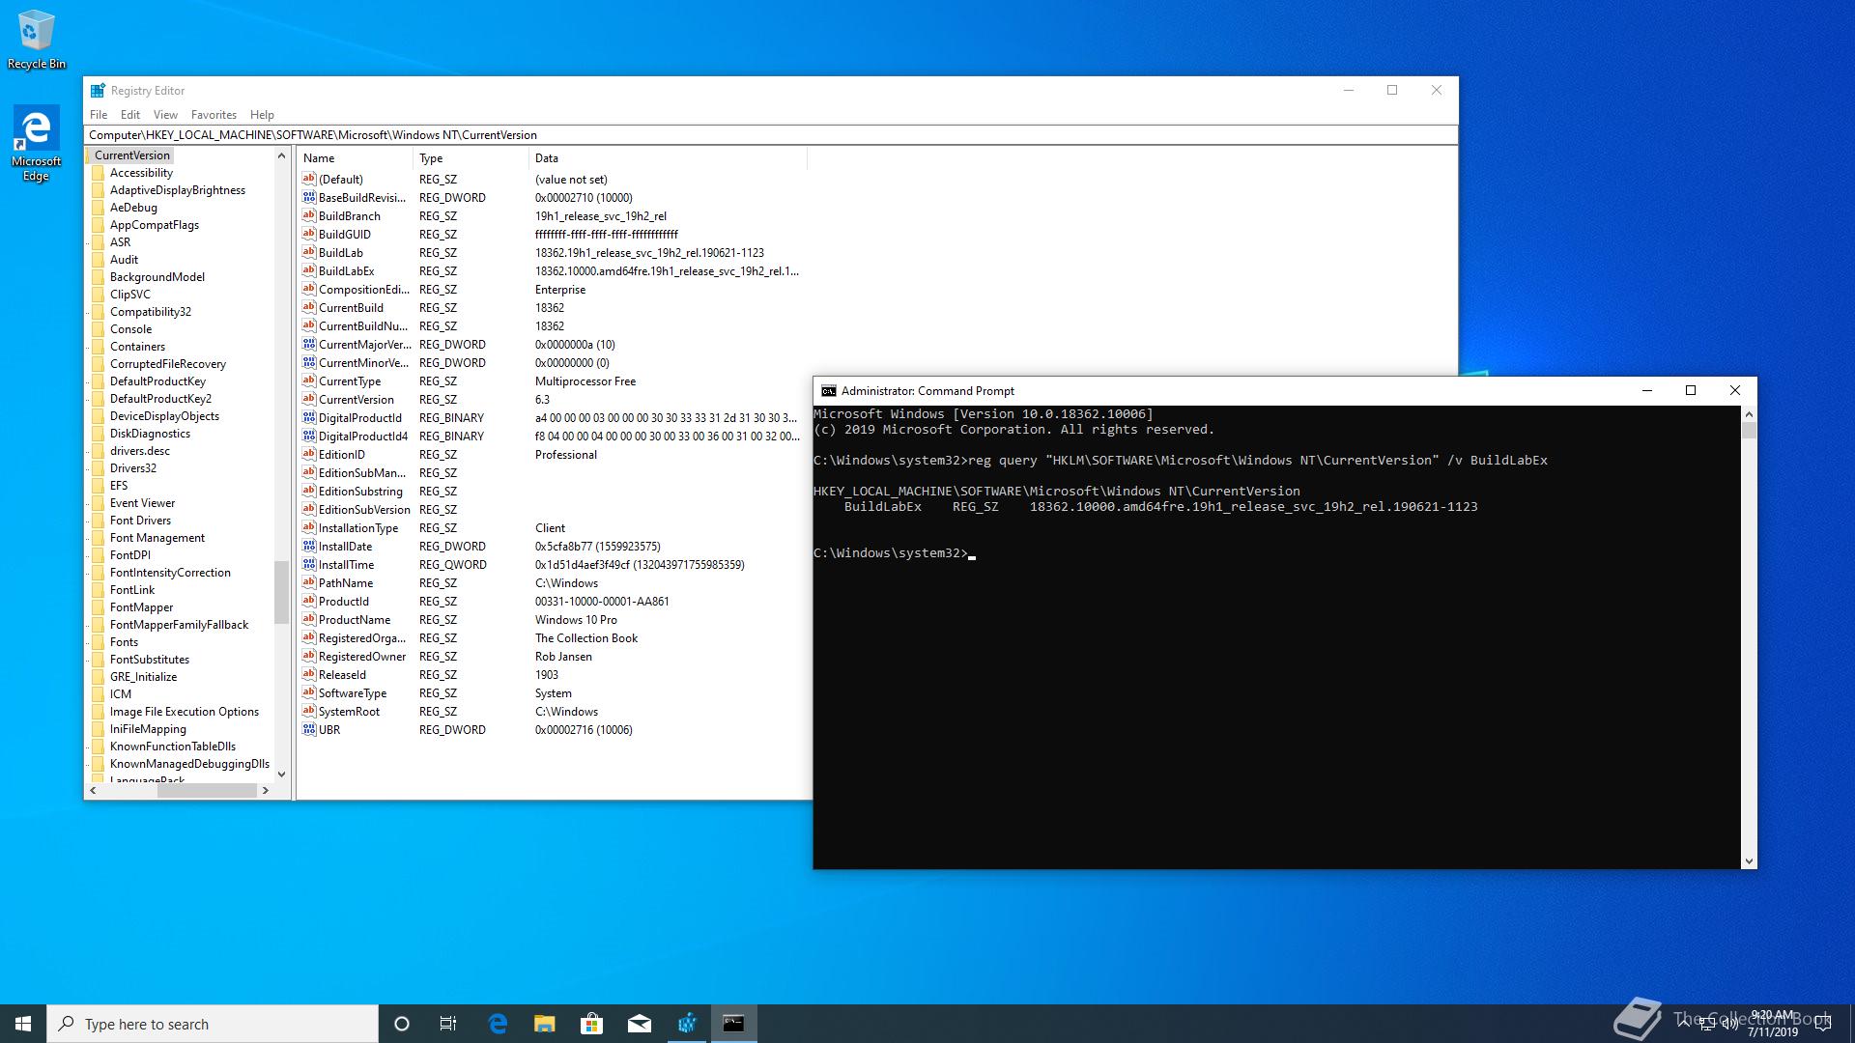Click tree horizontal scrollbar left arrow
The image size is (1855, 1043).
[94, 790]
